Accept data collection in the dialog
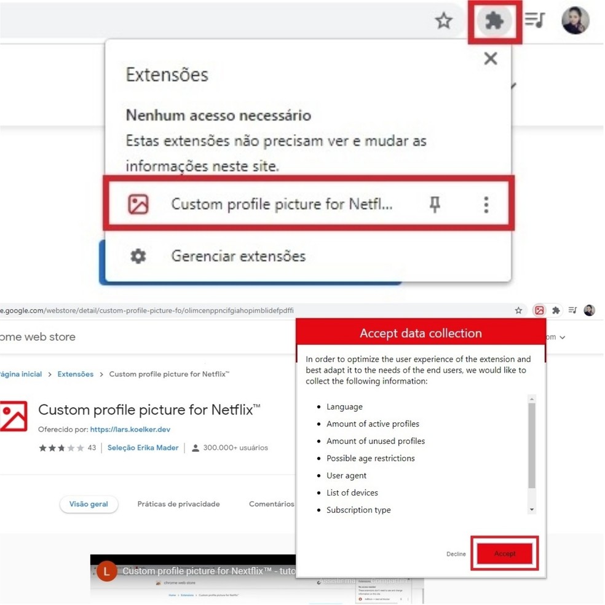 pos(505,554)
